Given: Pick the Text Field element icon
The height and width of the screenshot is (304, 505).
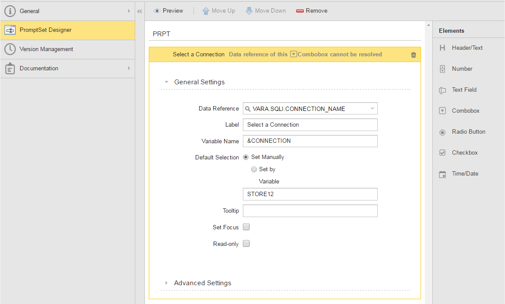Looking at the screenshot, I should point(442,90).
